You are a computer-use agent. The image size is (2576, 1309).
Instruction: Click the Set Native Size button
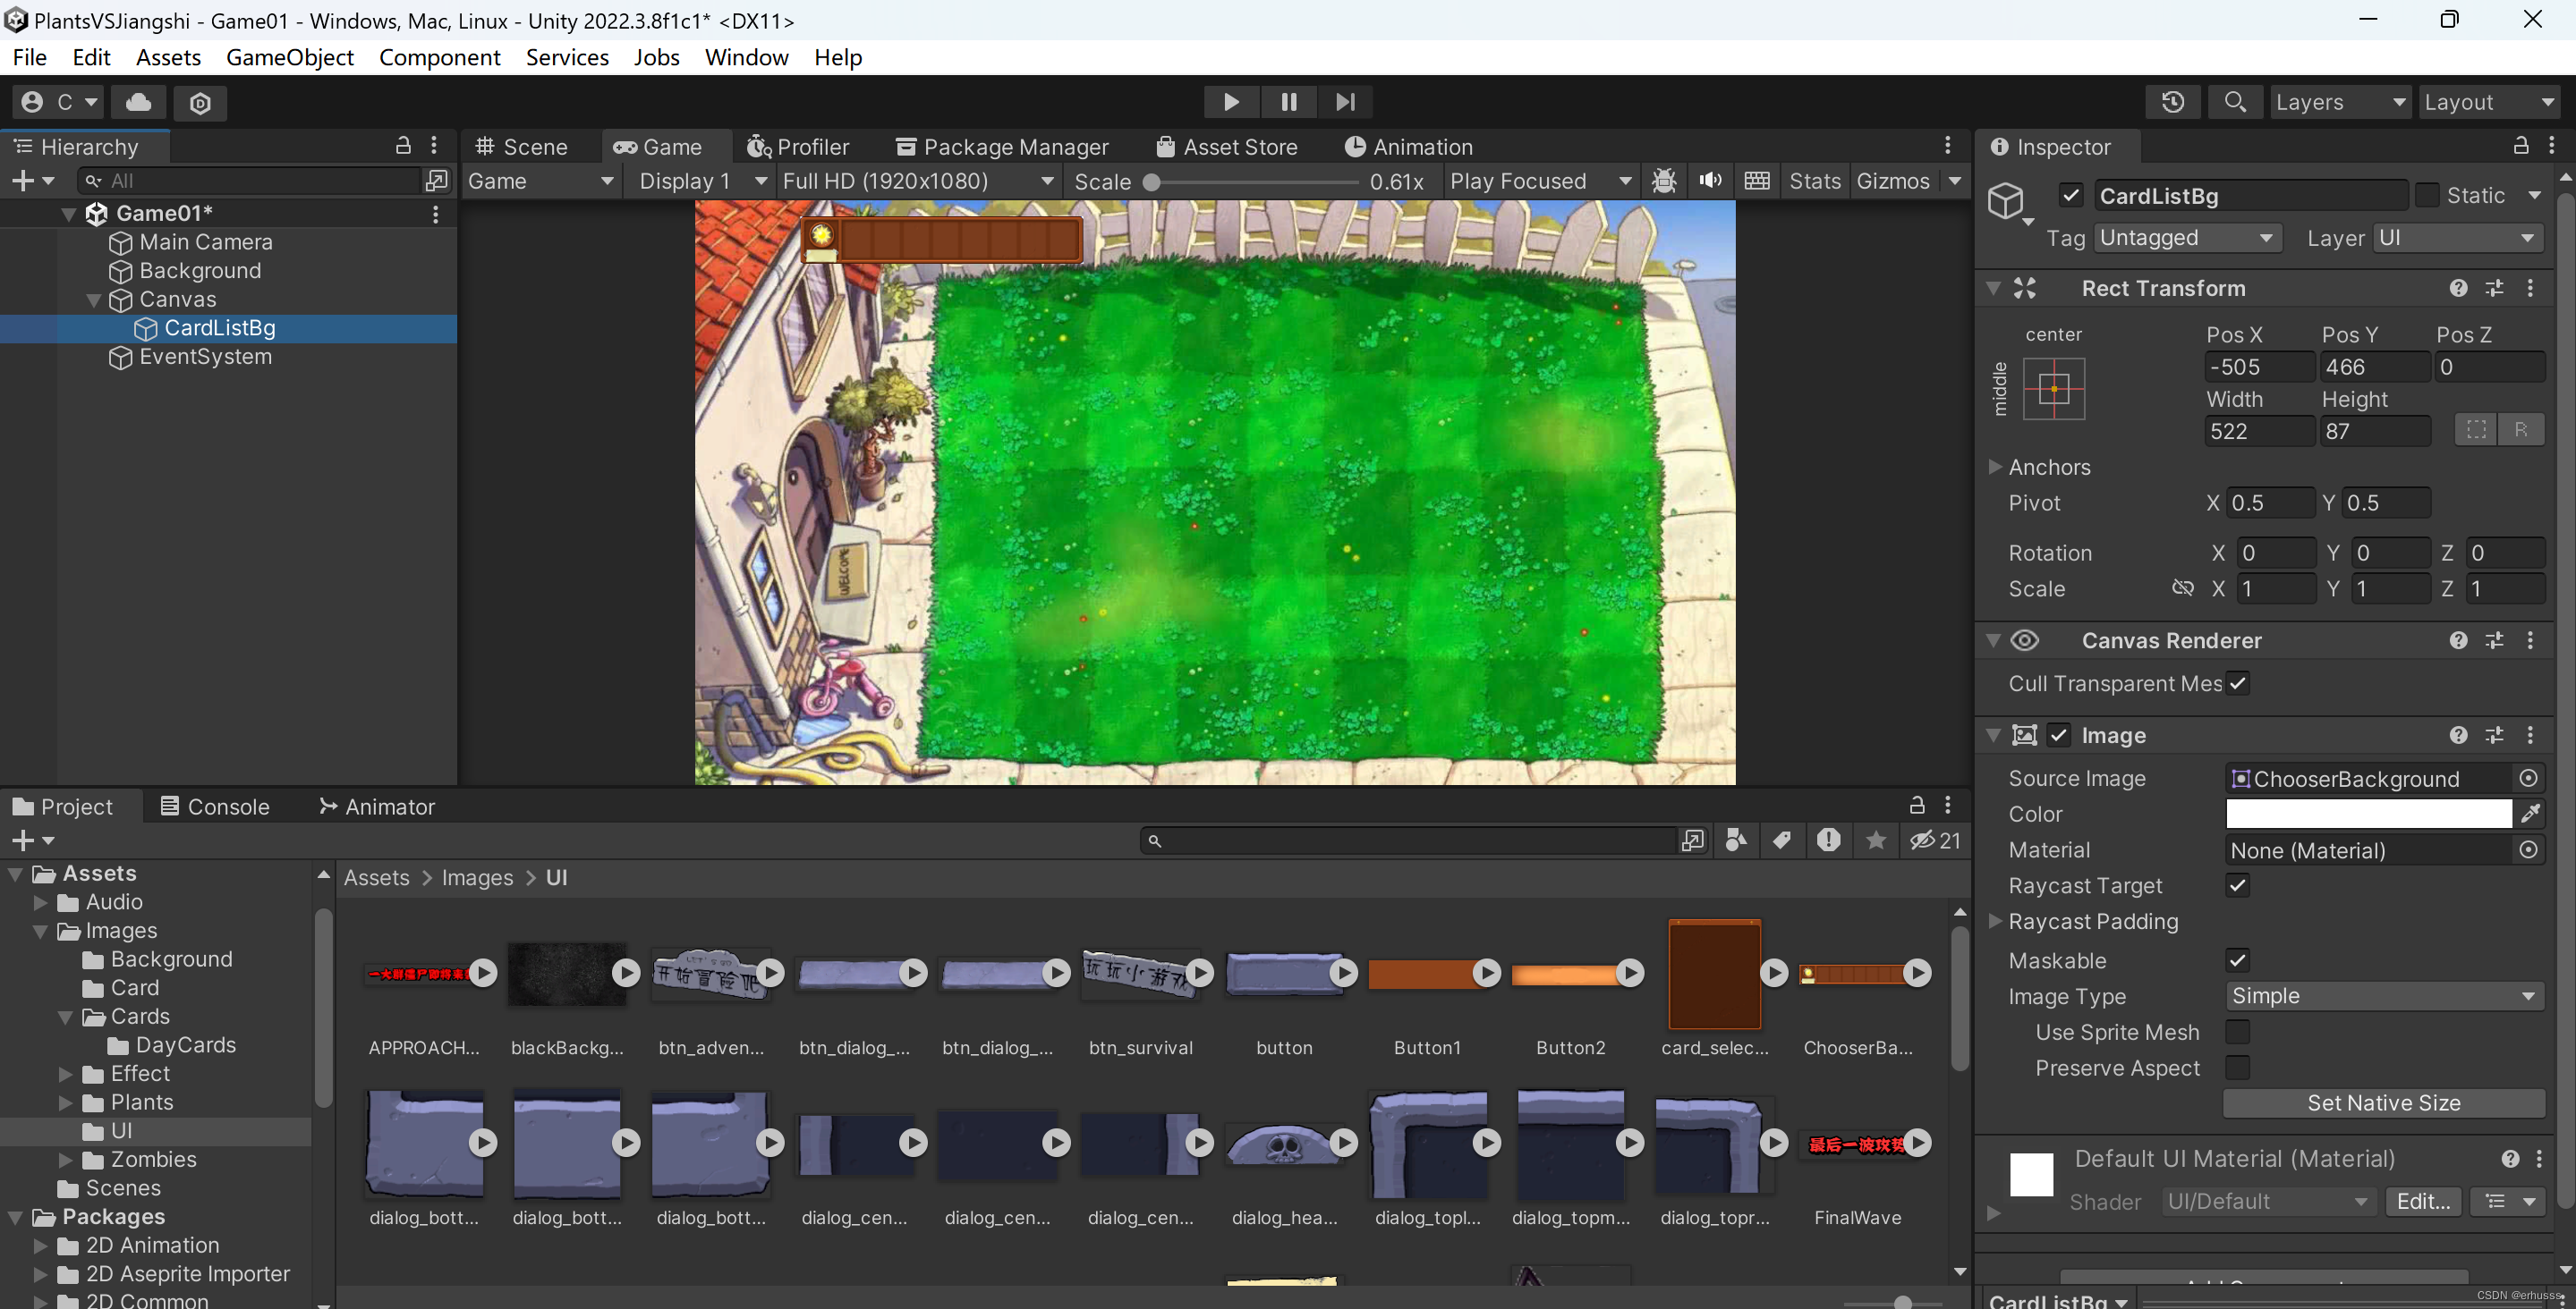pos(2382,1102)
